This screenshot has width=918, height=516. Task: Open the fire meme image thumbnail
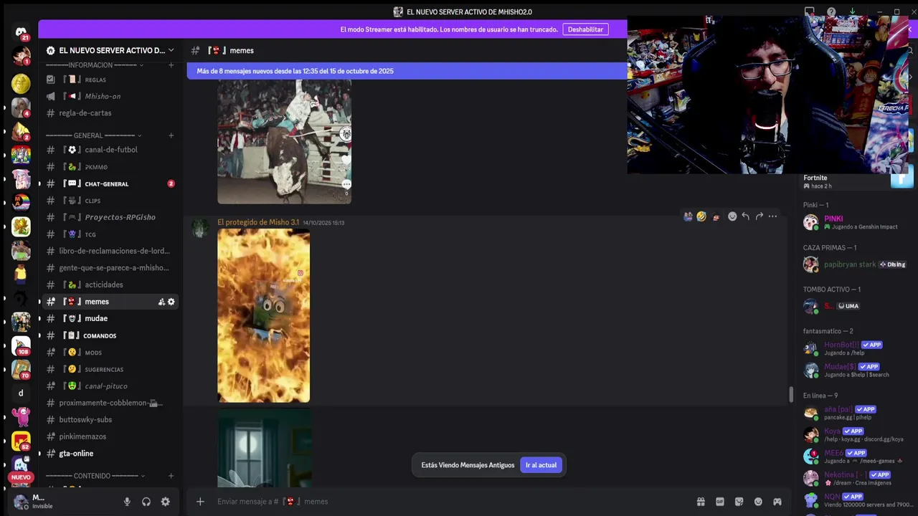click(x=264, y=316)
